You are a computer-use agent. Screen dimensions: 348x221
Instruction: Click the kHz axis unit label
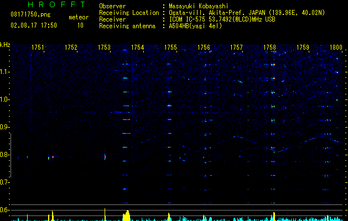pos(5,45)
